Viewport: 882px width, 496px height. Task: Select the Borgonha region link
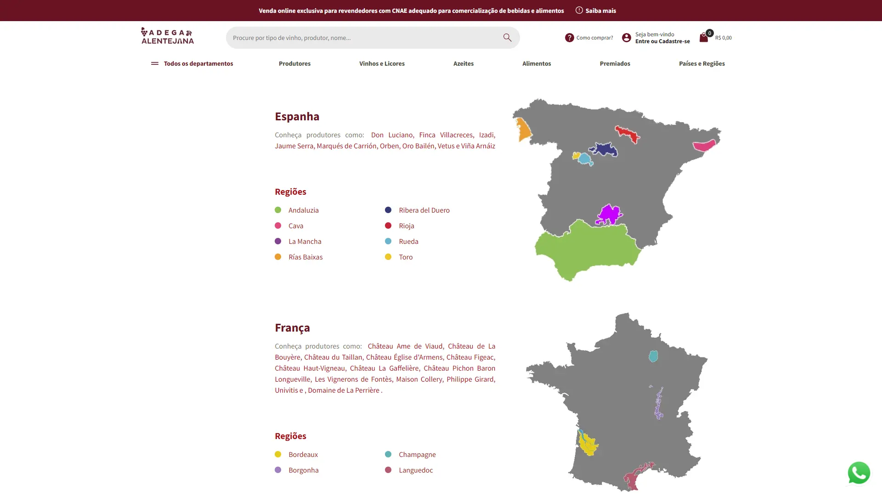point(303,470)
